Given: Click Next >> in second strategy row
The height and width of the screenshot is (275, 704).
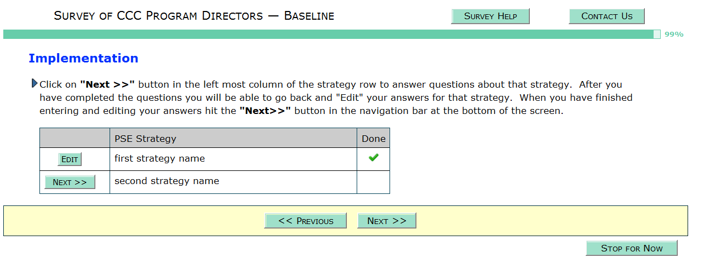Looking at the screenshot, I should (x=70, y=182).
